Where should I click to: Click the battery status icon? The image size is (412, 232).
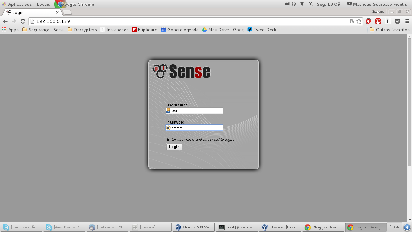point(311,4)
